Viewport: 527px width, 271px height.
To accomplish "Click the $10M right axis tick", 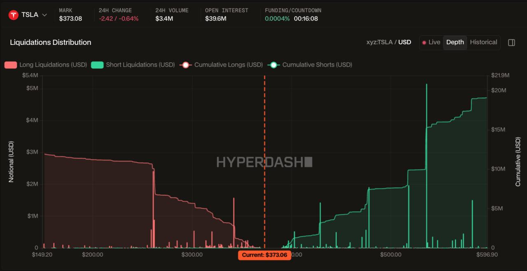I will (498, 169).
